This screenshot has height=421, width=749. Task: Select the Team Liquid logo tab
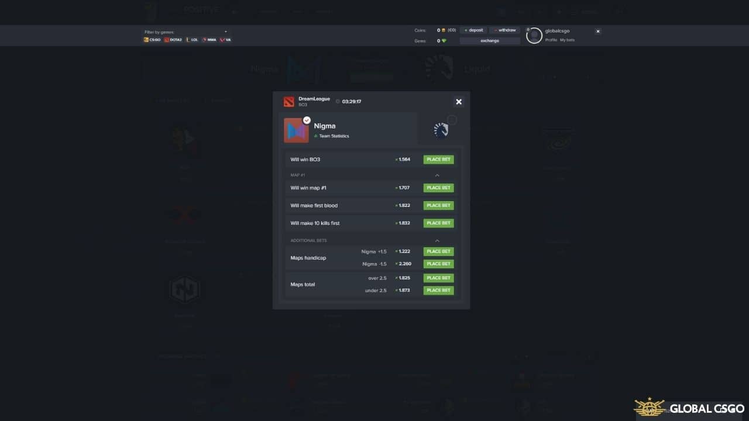pos(441,129)
